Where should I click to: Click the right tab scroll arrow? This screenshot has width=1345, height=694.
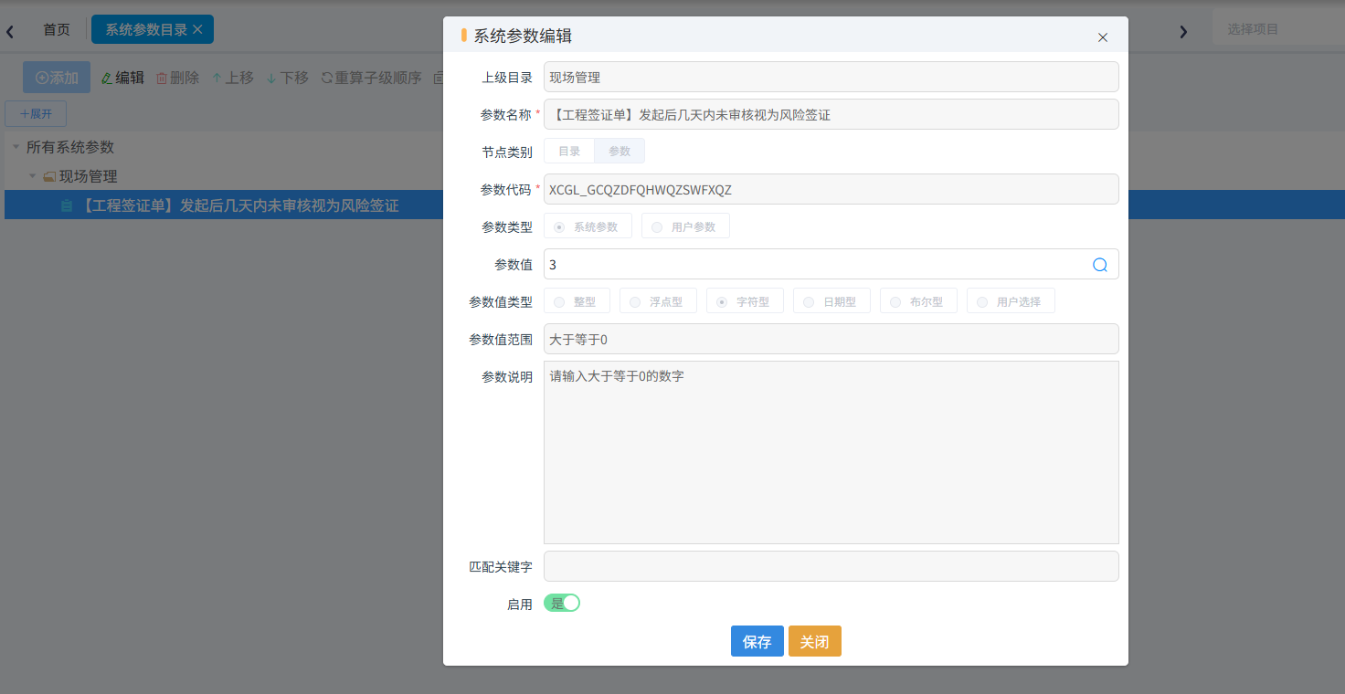point(1183,32)
